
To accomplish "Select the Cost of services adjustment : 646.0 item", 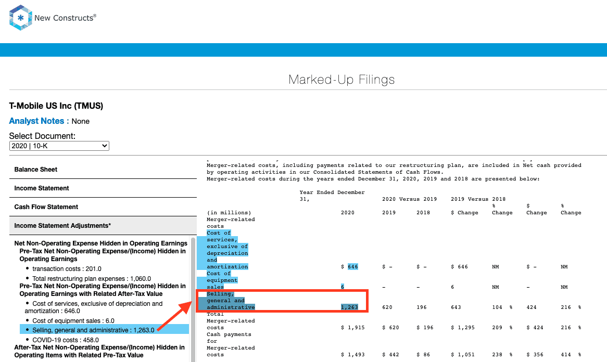I will (94, 307).
